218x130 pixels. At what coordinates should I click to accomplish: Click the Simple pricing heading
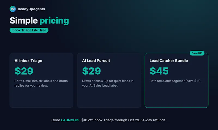[39, 20]
